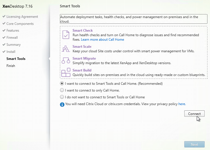This screenshot has height=150, width=210.
Task: Click the Smart Migrate icon
Action: coord(66,60)
